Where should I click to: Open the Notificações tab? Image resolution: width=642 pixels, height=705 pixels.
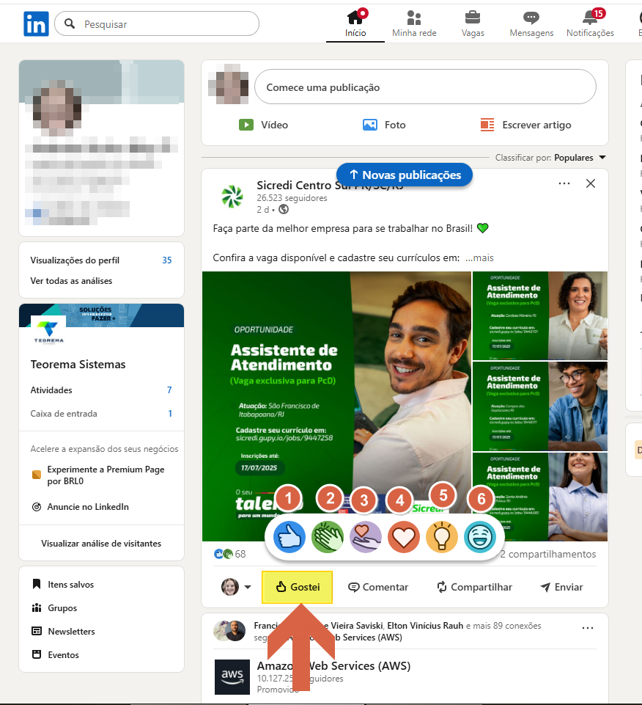coord(590,23)
